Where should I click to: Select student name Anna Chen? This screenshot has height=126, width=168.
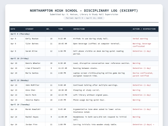pos(30,90)
